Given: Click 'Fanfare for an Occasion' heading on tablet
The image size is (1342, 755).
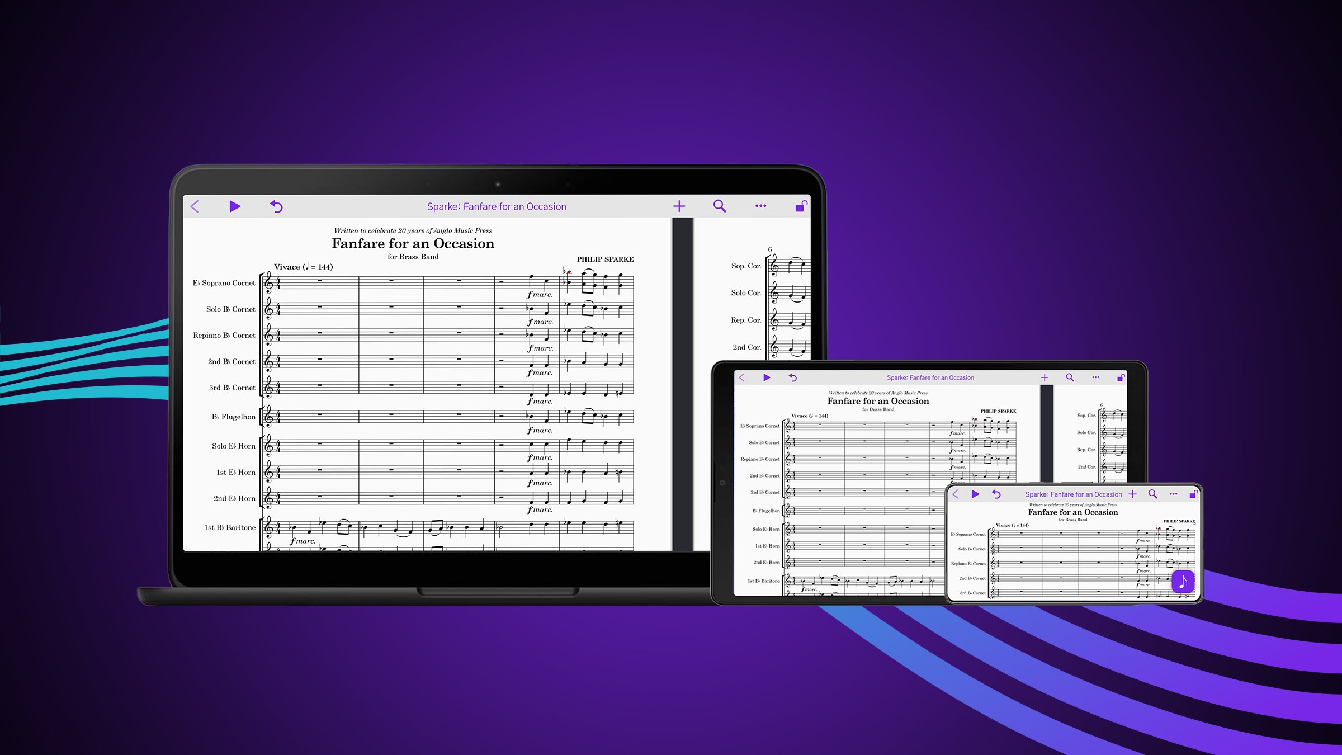Looking at the screenshot, I should point(878,401).
